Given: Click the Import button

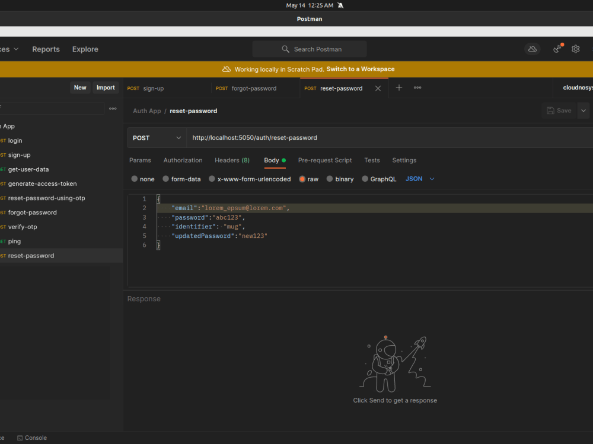Looking at the screenshot, I should 106,88.
